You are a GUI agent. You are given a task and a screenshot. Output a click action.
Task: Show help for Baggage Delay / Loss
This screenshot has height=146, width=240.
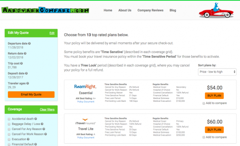42,124
